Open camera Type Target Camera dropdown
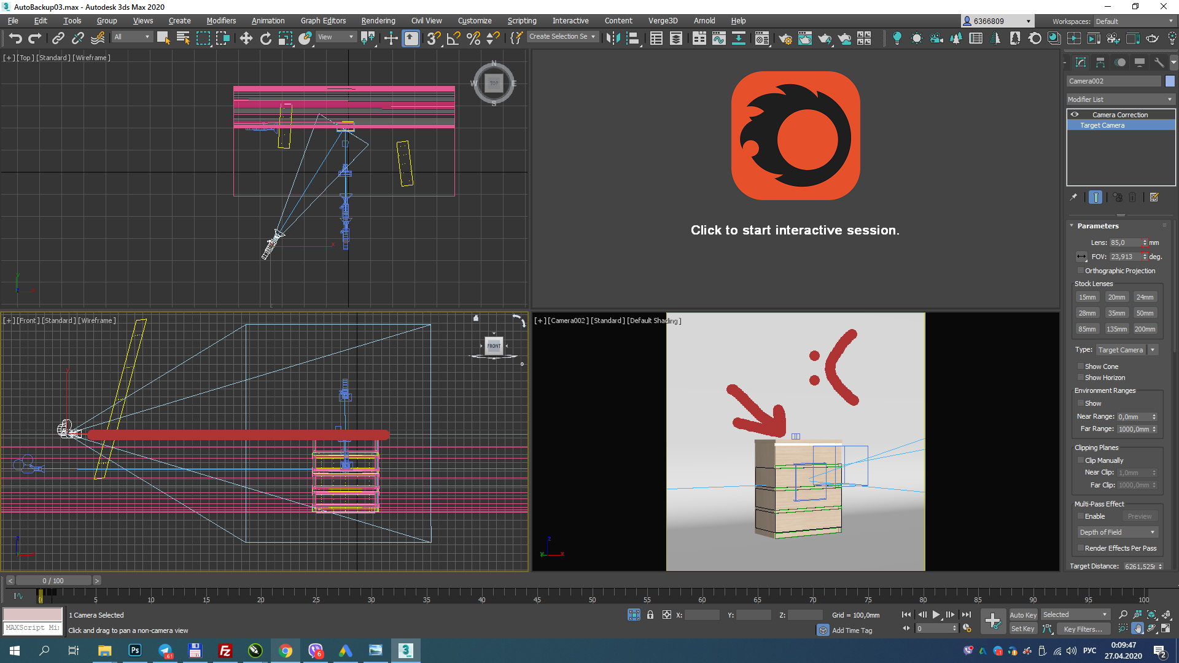 coord(1127,349)
